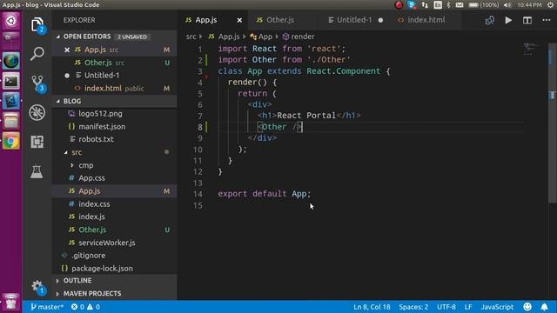This screenshot has width=557, height=313.
Task: Open logo512.png in file tree
Action: tap(114, 114)
